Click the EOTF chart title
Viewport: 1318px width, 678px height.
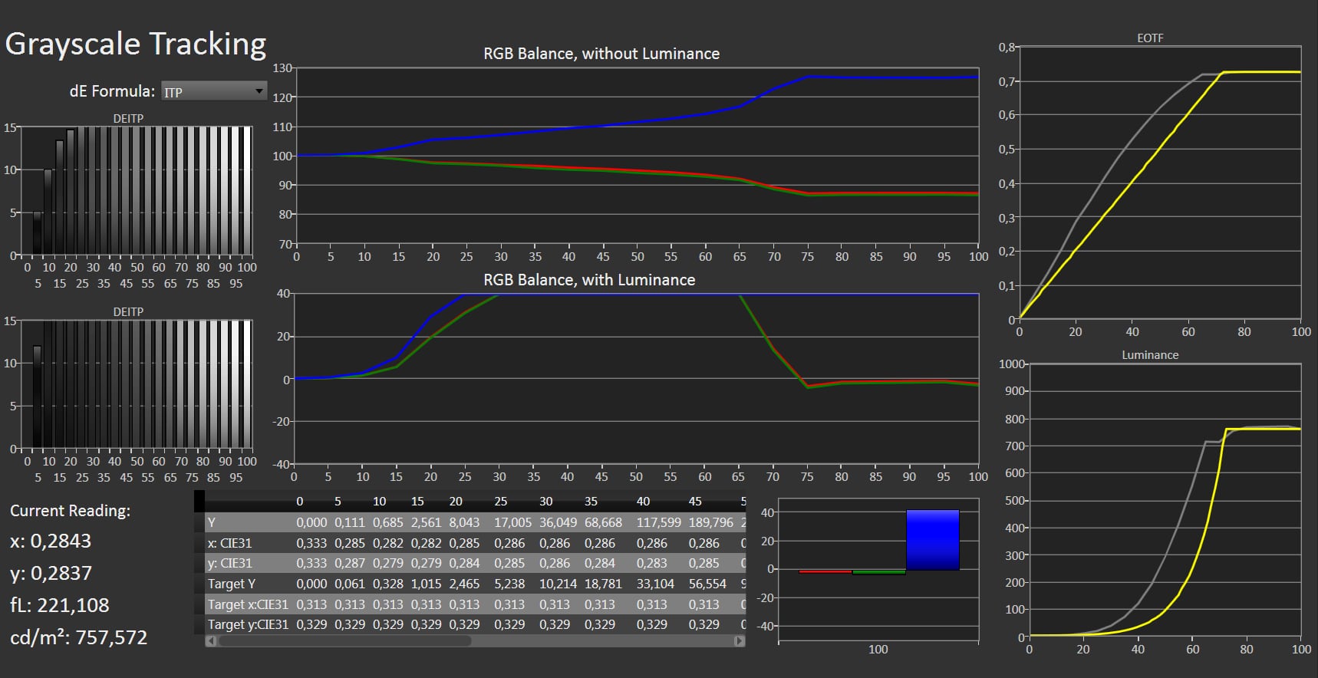coord(1150,38)
